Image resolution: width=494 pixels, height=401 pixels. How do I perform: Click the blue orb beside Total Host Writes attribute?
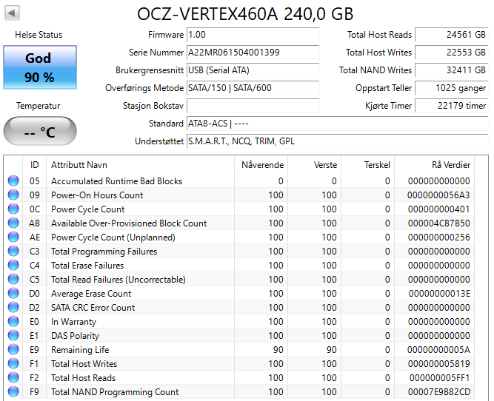click(13, 364)
